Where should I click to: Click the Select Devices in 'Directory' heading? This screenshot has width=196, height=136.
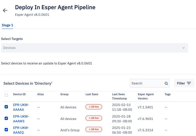pyautogui.click(x=28, y=83)
